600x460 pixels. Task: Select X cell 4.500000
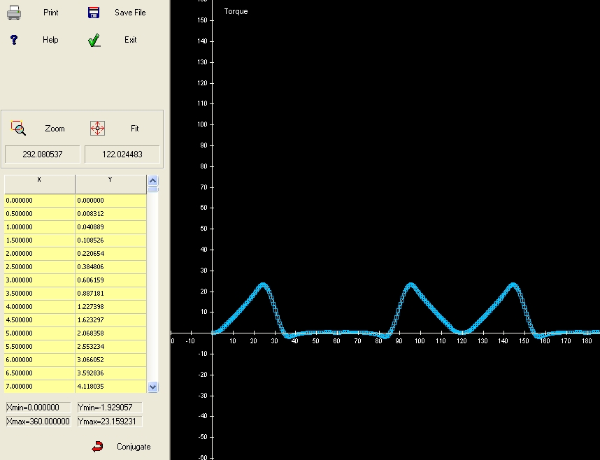39,320
